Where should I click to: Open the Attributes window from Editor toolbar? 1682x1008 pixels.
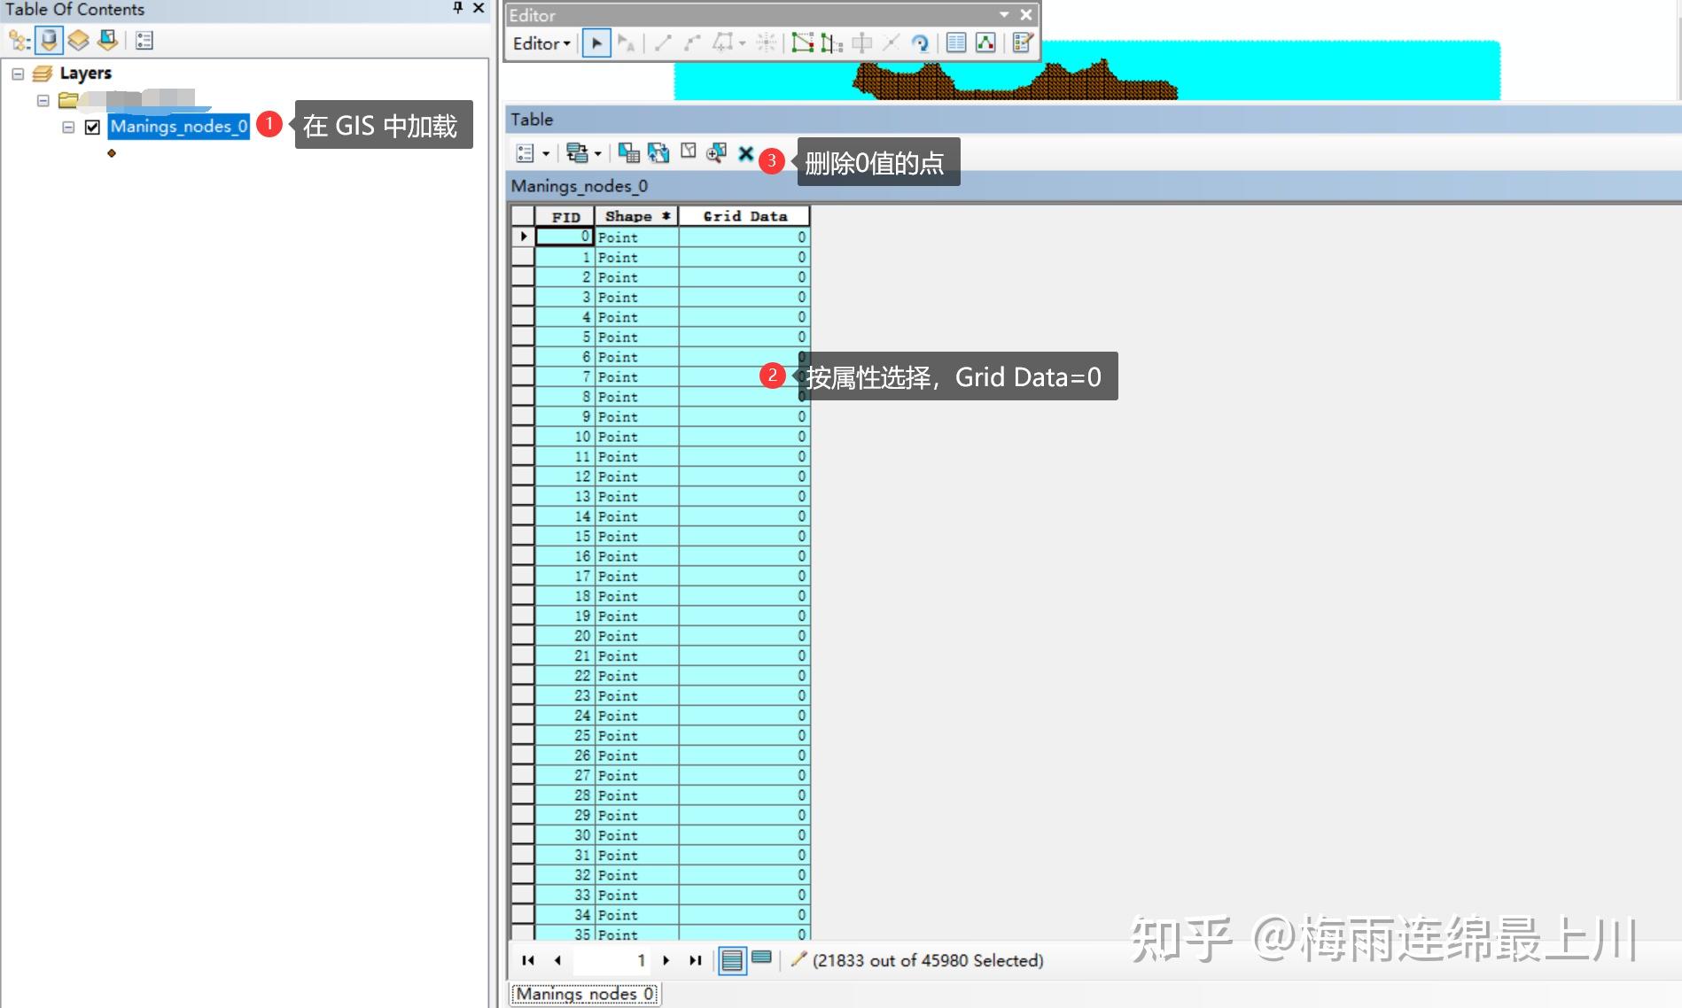pyautogui.click(x=955, y=43)
